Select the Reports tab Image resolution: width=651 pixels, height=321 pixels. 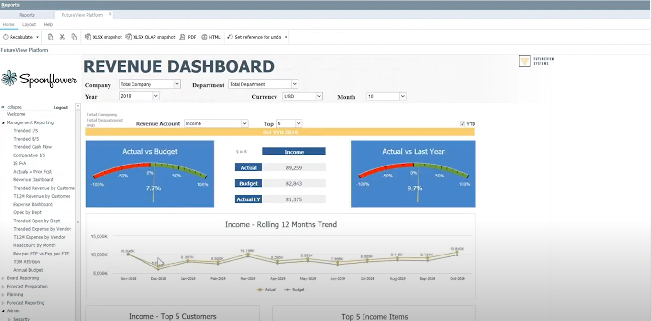coord(27,15)
